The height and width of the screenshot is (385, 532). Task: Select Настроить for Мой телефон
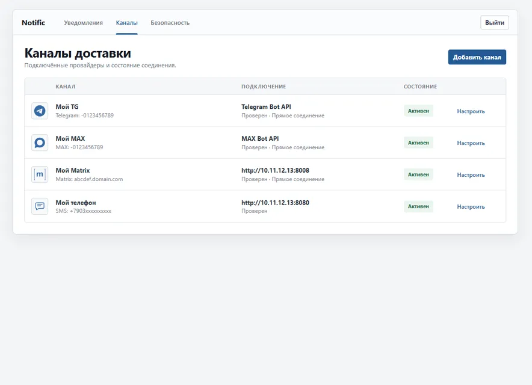[x=471, y=207]
